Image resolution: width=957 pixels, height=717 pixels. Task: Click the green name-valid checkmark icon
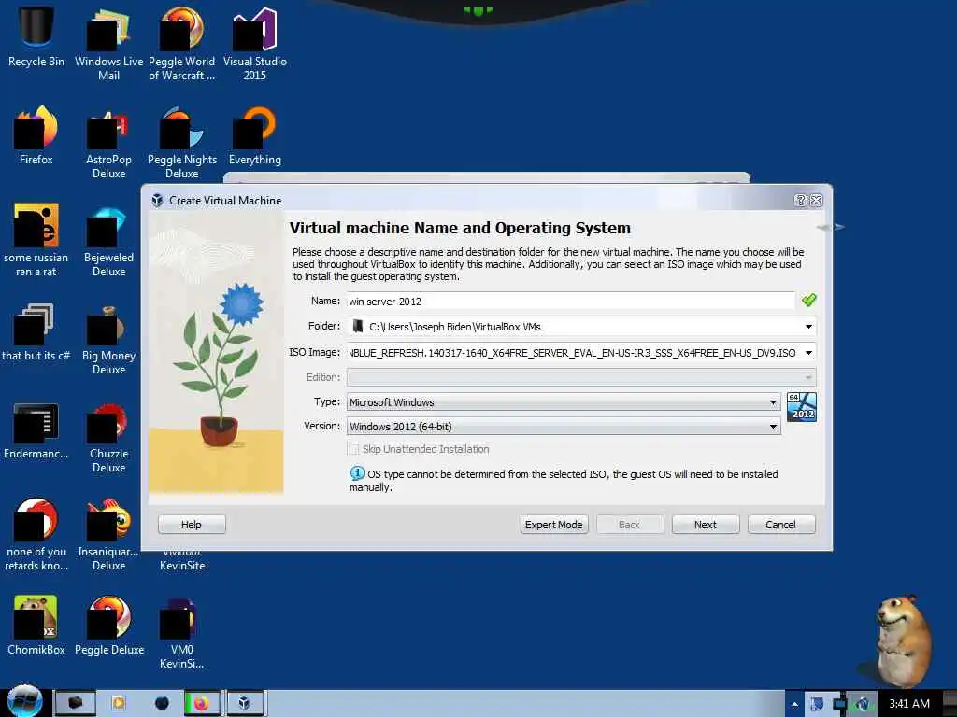[x=808, y=300]
